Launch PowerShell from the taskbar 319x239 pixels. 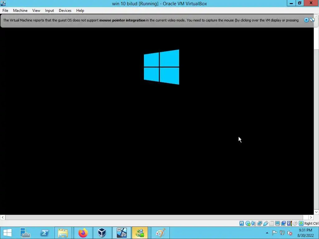45,233
